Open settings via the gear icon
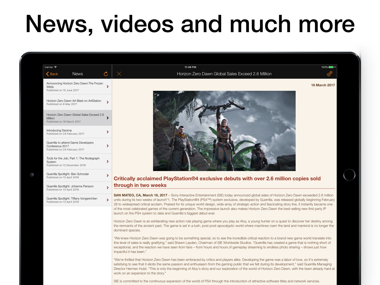Viewport: 380px width, 285px height. point(329,74)
